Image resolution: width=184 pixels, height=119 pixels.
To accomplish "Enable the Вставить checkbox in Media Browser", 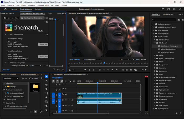I will point(30,78).
